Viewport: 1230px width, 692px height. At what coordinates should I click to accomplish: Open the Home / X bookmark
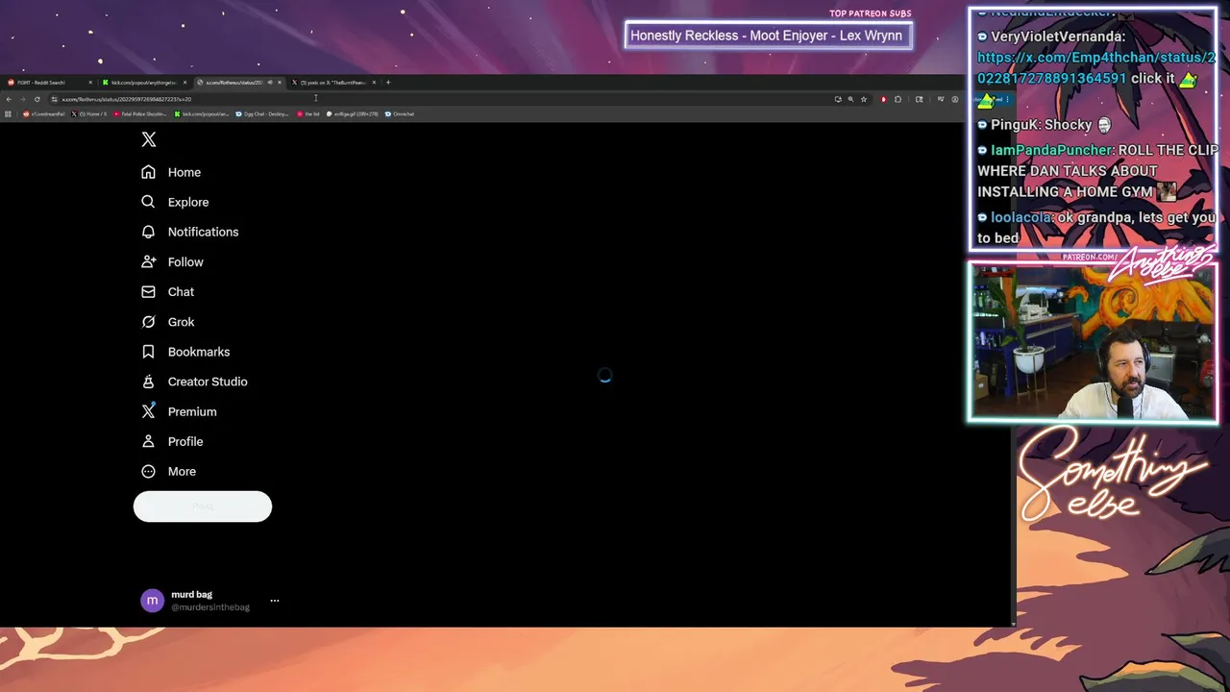[89, 114]
